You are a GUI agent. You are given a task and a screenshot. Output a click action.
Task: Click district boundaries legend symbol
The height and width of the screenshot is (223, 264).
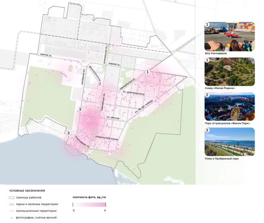tap(11, 197)
